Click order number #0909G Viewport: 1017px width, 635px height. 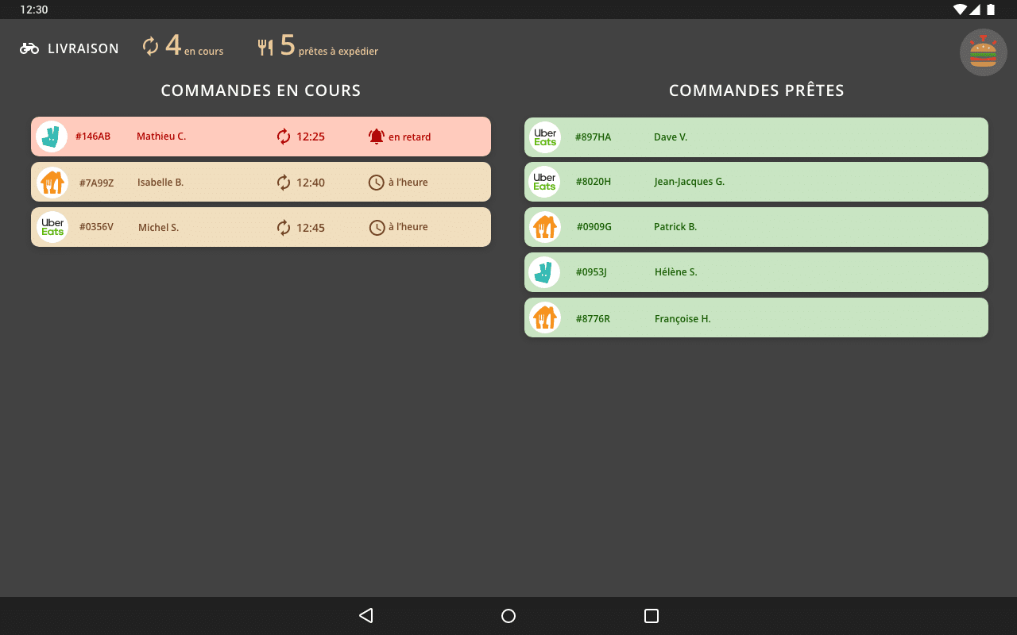[594, 227]
